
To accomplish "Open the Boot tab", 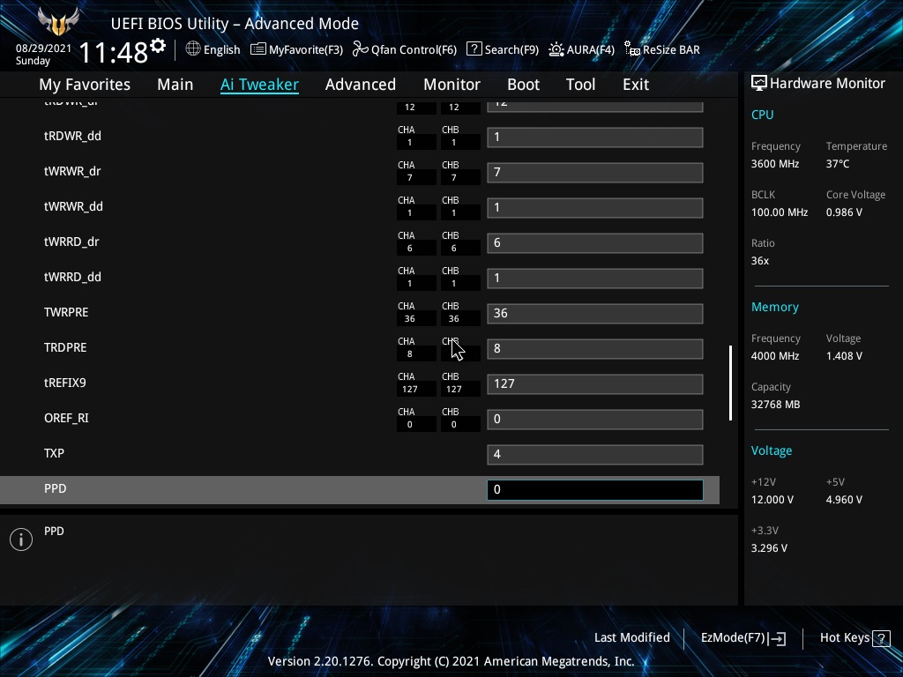I will 524,85.
